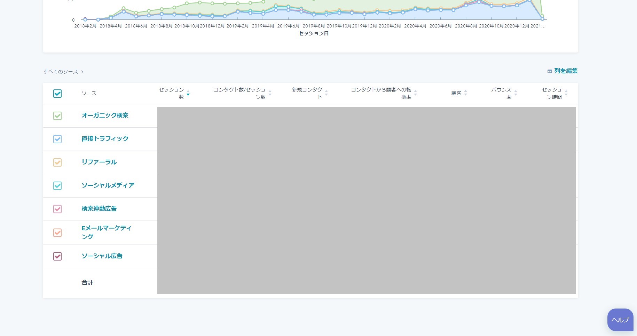The height and width of the screenshot is (336, 637).
Task: Sort by 新規コンタクト column arrows
Action: click(326, 93)
